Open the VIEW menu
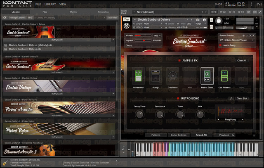Screen dimensions: 264x168 [x=63, y=5]
